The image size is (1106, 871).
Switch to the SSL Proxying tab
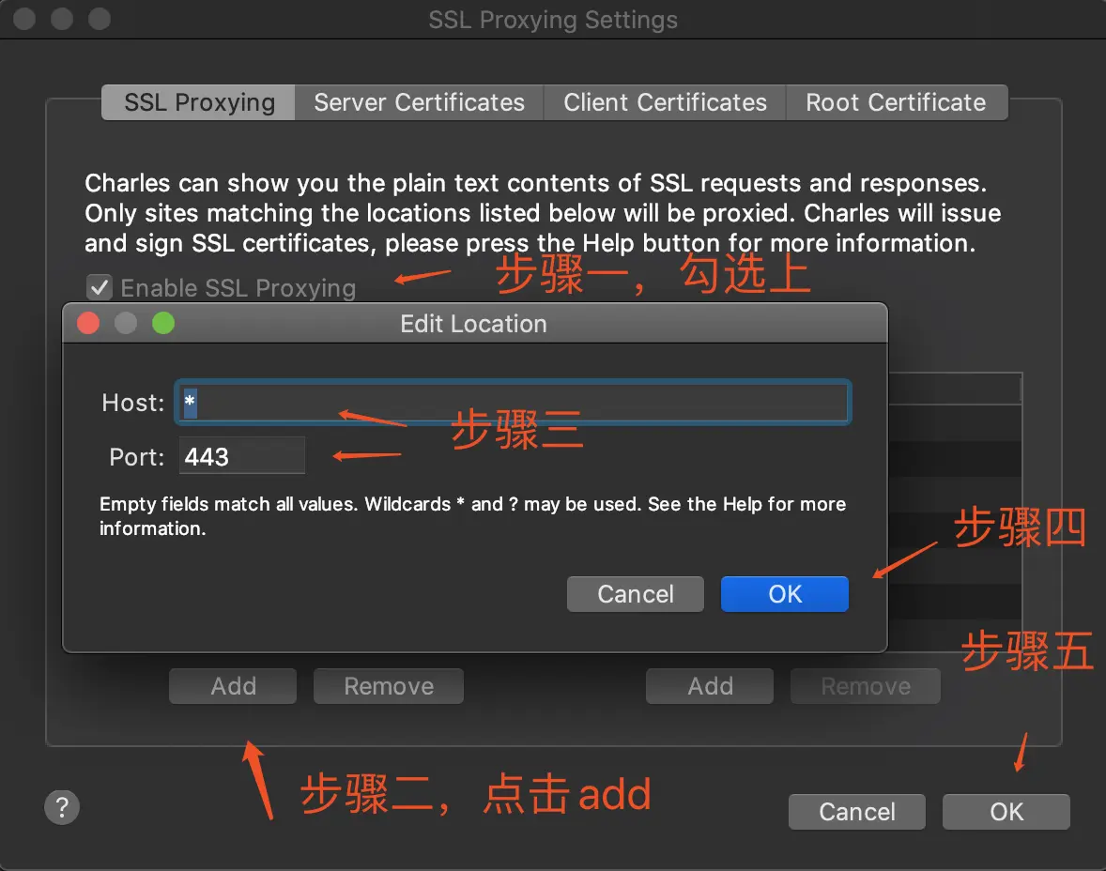point(199,103)
